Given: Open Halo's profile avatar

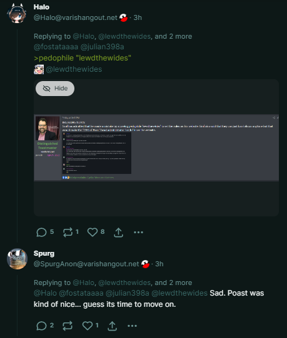Looking at the screenshot, I should coord(17,13).
